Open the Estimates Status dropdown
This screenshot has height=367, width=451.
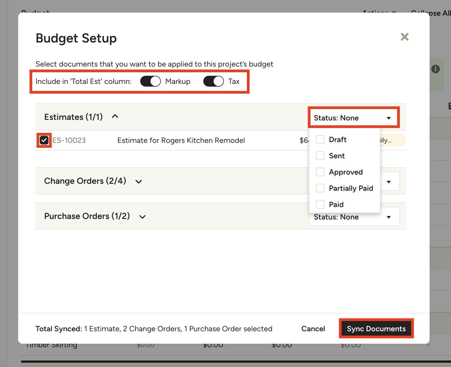(354, 118)
